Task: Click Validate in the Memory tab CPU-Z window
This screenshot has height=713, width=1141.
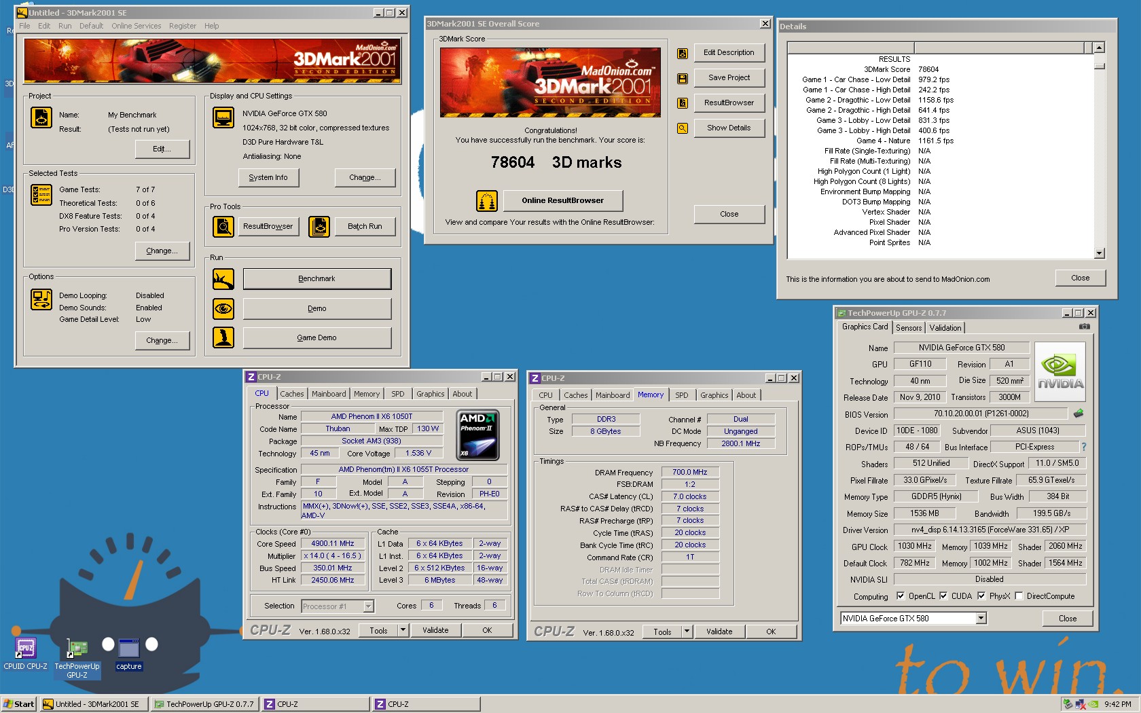Action: tap(719, 632)
